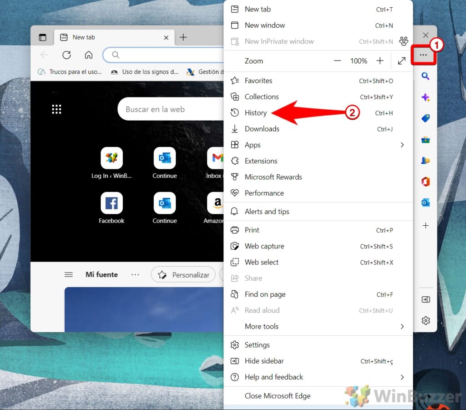Open Search in the Edge sidebar
This screenshot has width=466, height=410.
pos(425,76)
